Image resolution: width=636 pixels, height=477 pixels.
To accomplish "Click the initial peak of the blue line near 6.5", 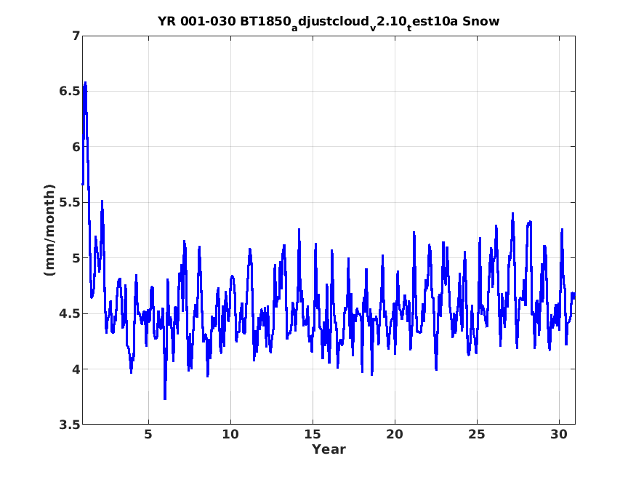I will click(85, 83).
